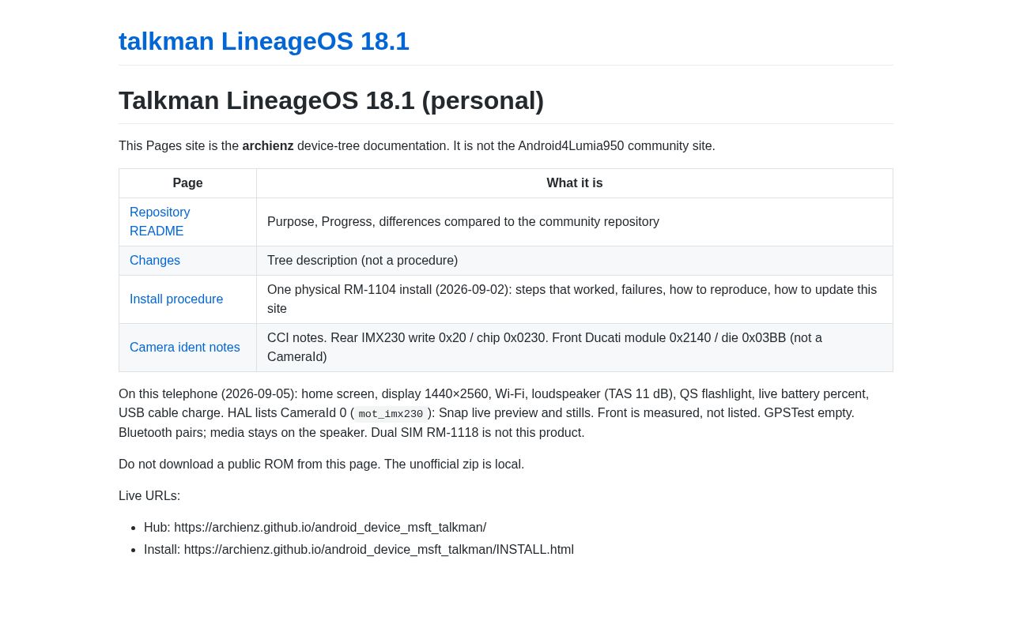Open the Repository README link
Image resolution: width=1012 pixels, height=632 pixels.
[x=160, y=222]
